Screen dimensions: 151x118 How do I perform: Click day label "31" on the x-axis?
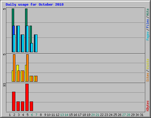142,115
